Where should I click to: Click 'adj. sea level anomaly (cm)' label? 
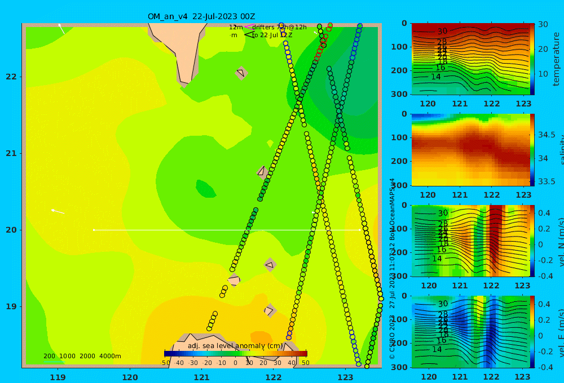point(236,346)
